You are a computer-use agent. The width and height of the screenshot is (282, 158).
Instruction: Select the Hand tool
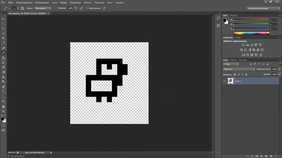coord(3,107)
